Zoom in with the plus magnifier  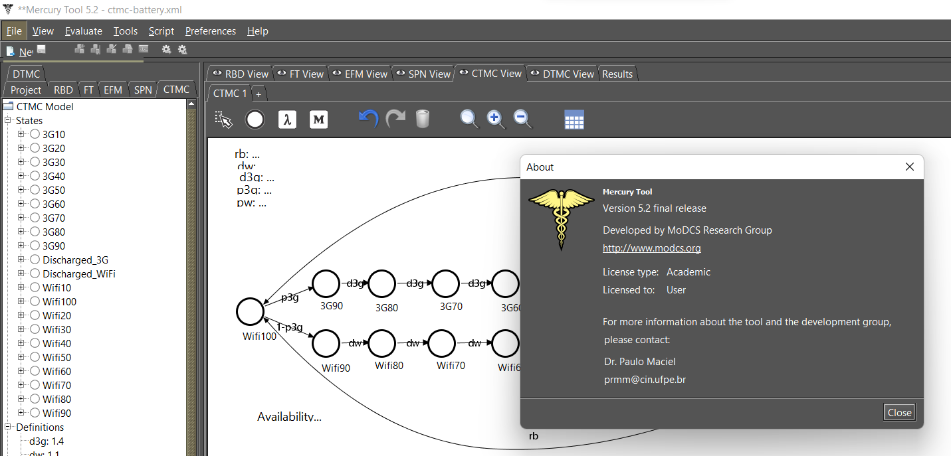tap(496, 119)
